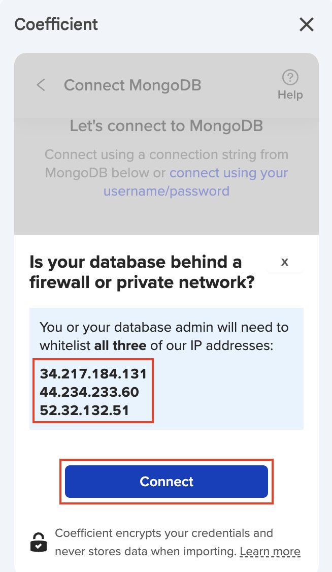
Task: Click the Let's connect to MongoDB heading
Action: click(x=167, y=125)
